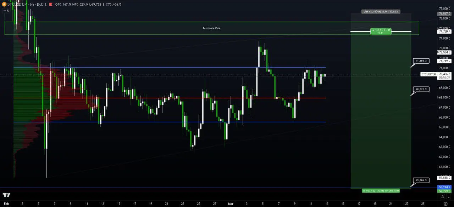Click the 76,517.0 price axis label
This screenshot has height=207, width=454.
(444, 14)
